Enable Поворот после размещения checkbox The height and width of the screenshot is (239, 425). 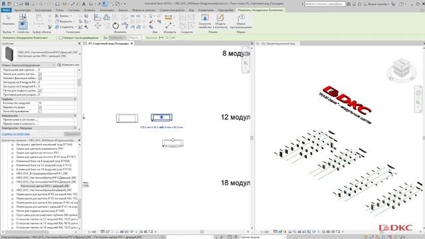click(60, 38)
